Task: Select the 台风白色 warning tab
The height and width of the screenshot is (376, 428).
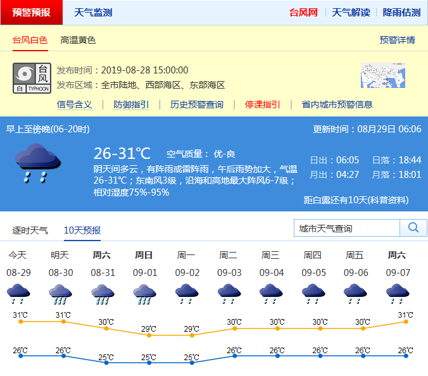Action: coord(30,40)
